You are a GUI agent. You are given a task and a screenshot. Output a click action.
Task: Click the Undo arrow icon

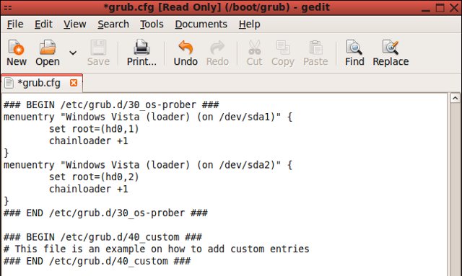[186, 48]
